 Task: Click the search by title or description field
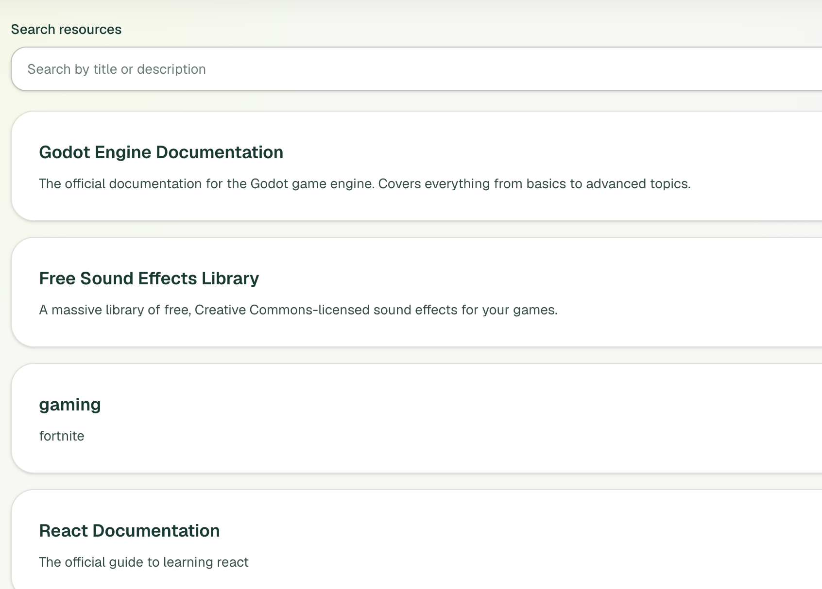[x=417, y=69]
